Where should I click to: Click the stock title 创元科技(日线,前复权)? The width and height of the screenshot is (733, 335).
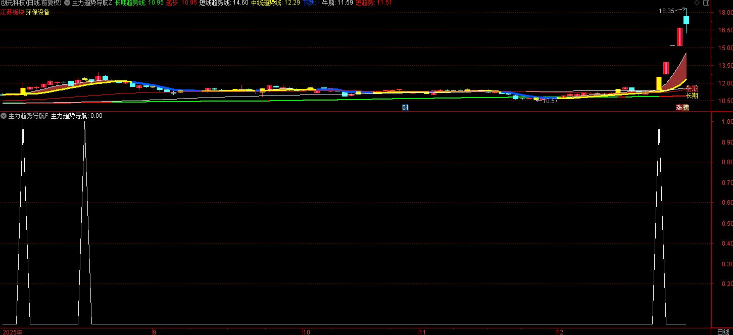coord(31,3)
